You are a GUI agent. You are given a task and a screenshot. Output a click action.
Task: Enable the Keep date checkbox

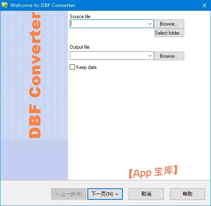[72, 67]
